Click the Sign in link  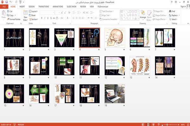point(183,7)
